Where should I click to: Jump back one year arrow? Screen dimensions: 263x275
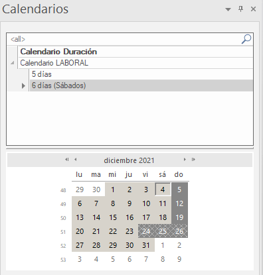[67, 160]
